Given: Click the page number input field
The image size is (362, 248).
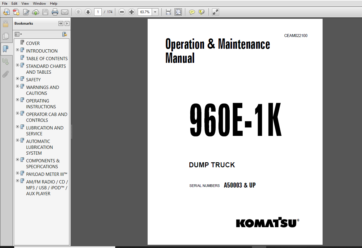Looking at the screenshot, I should (x=98, y=12).
